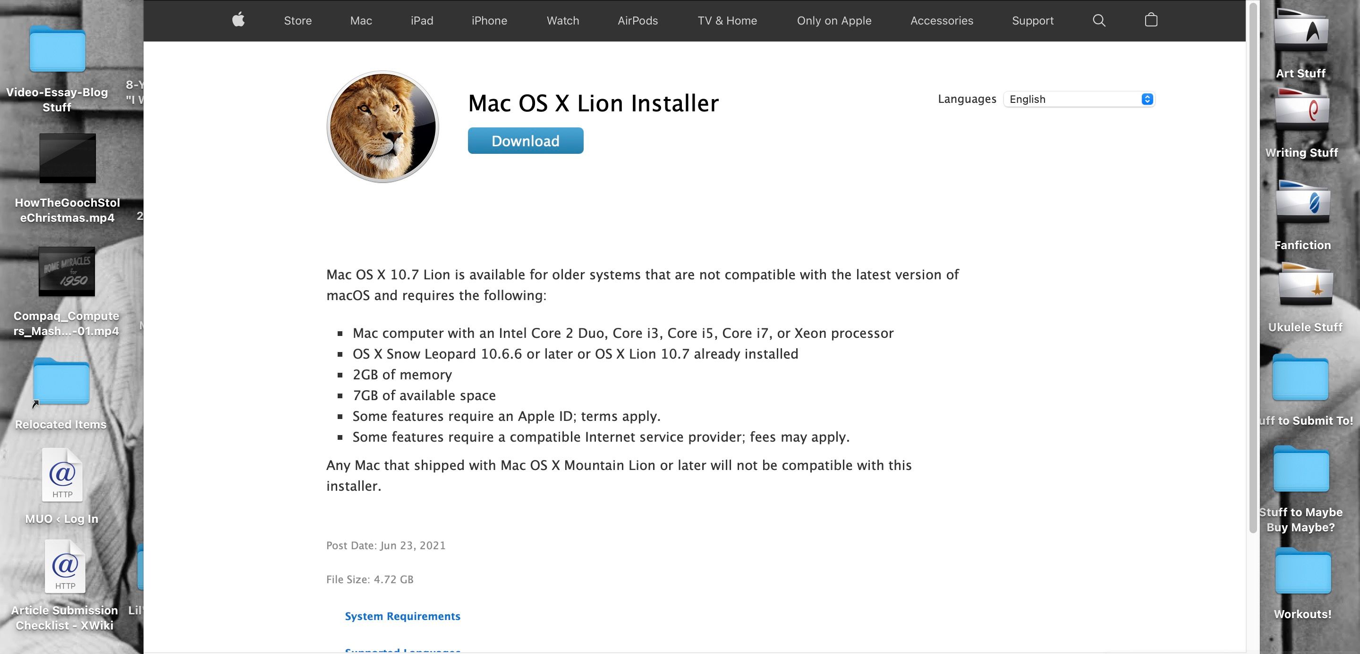Click the page's vertical scrollbar

tap(1252, 264)
